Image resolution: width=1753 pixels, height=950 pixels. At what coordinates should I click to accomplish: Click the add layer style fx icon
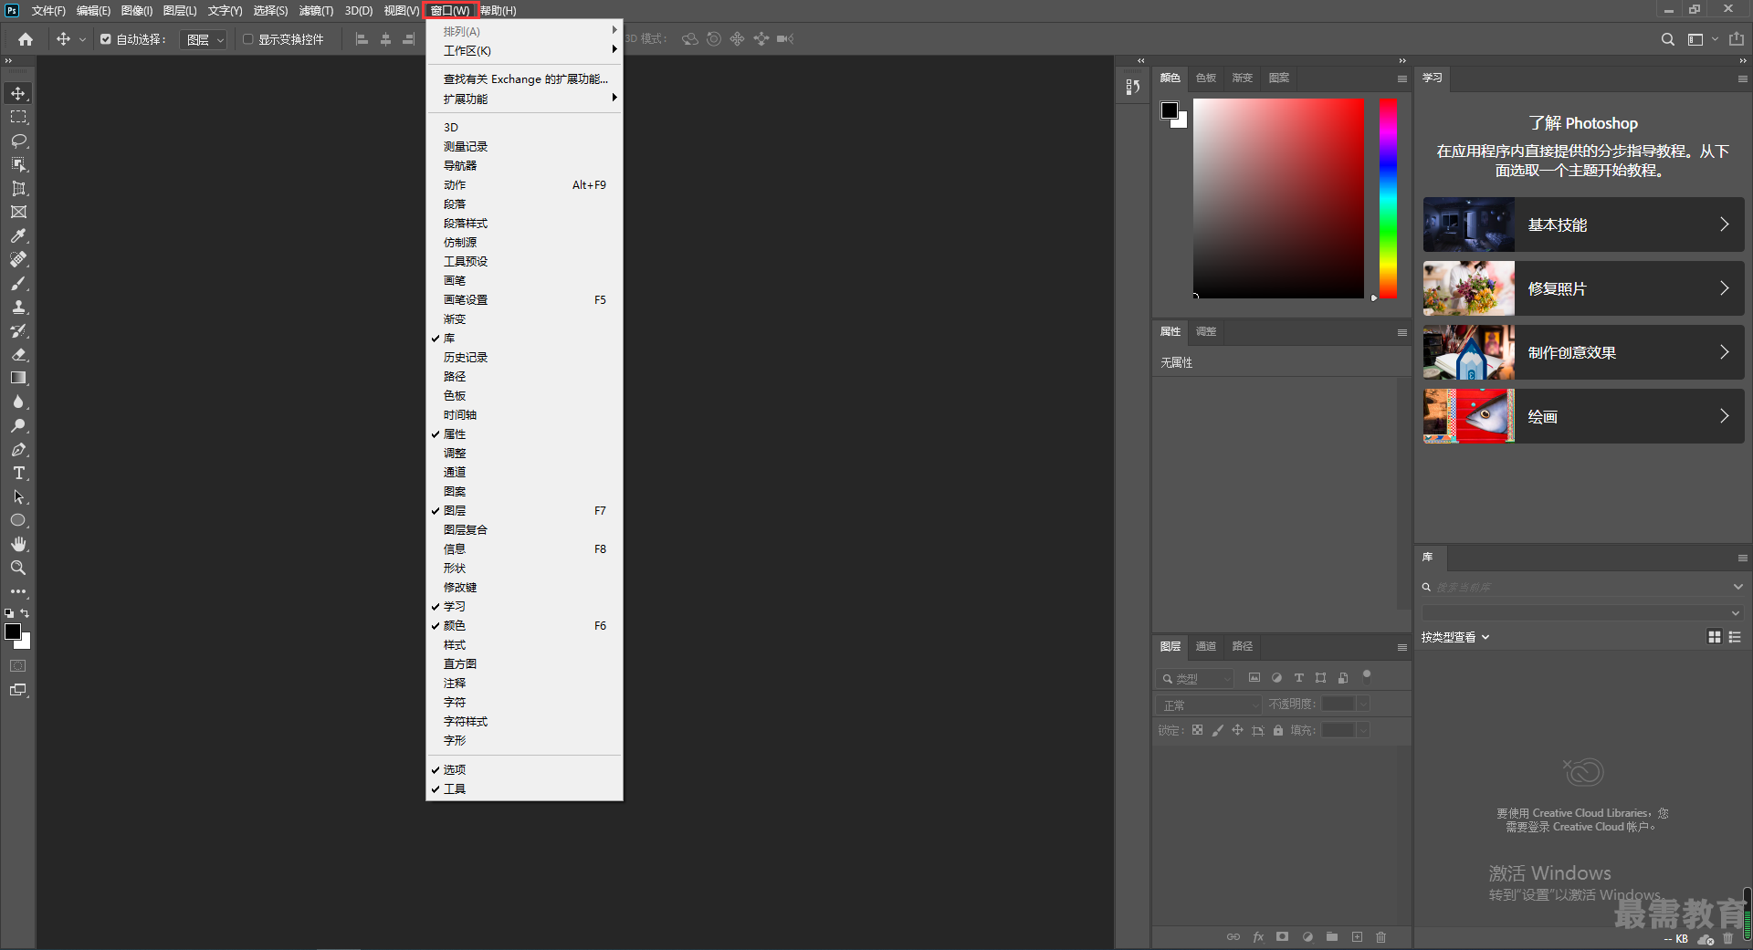(x=1258, y=937)
